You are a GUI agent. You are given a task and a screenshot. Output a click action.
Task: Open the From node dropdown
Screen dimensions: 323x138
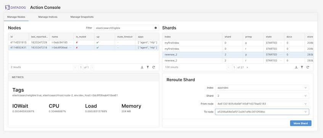tap(262, 104)
